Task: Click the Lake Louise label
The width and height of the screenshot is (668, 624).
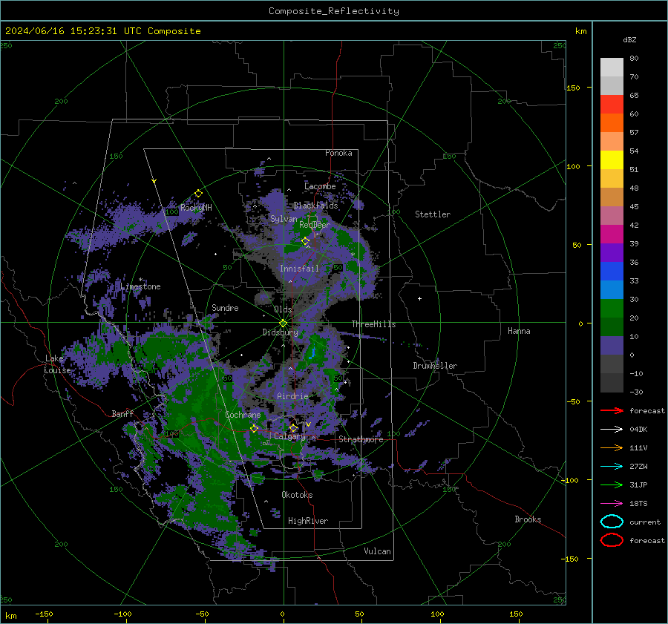Action: 57,364
